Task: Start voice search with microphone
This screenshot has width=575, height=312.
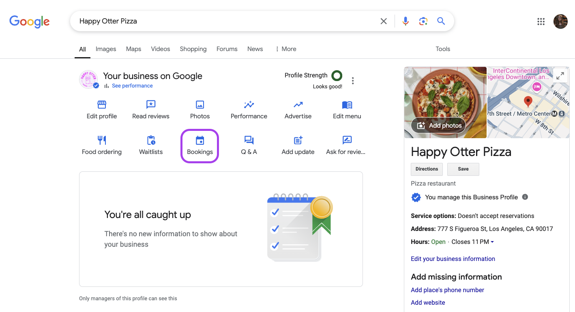Action: click(406, 21)
